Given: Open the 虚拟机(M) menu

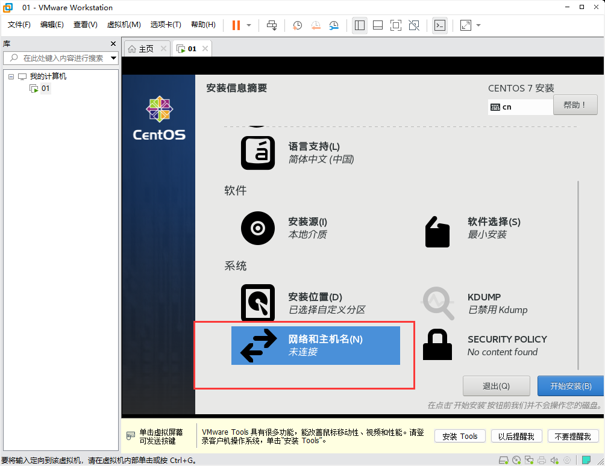Looking at the screenshot, I should coord(124,25).
